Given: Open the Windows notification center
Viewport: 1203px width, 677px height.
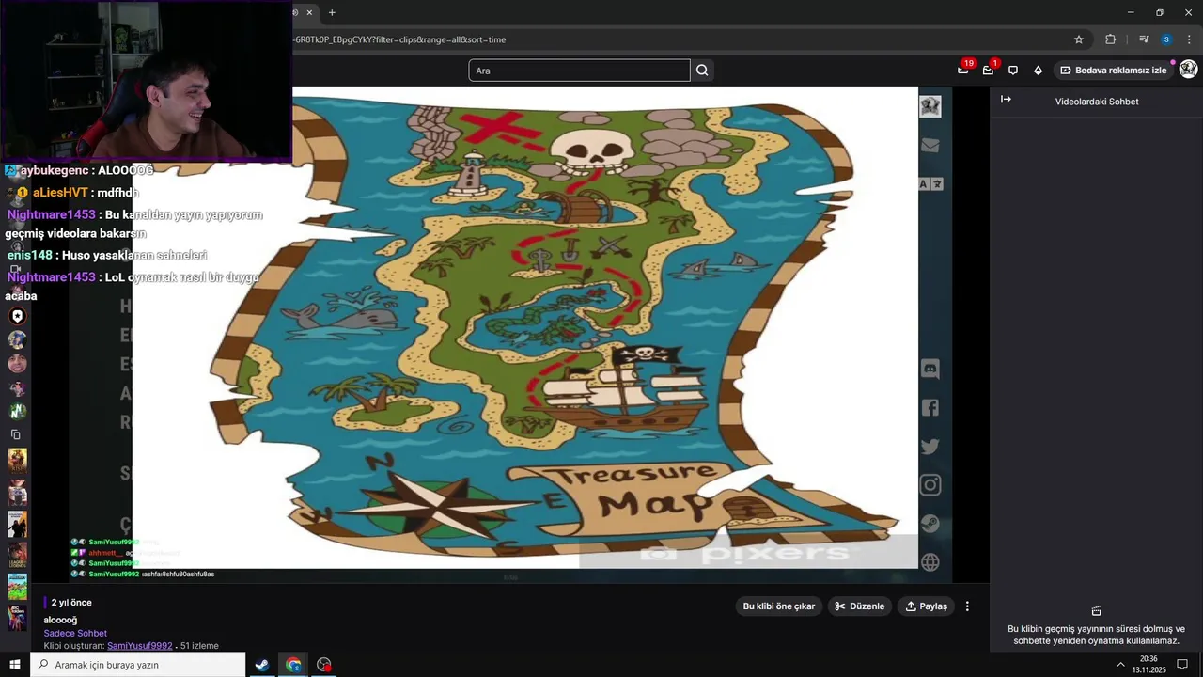Looking at the screenshot, I should [x=1182, y=665].
